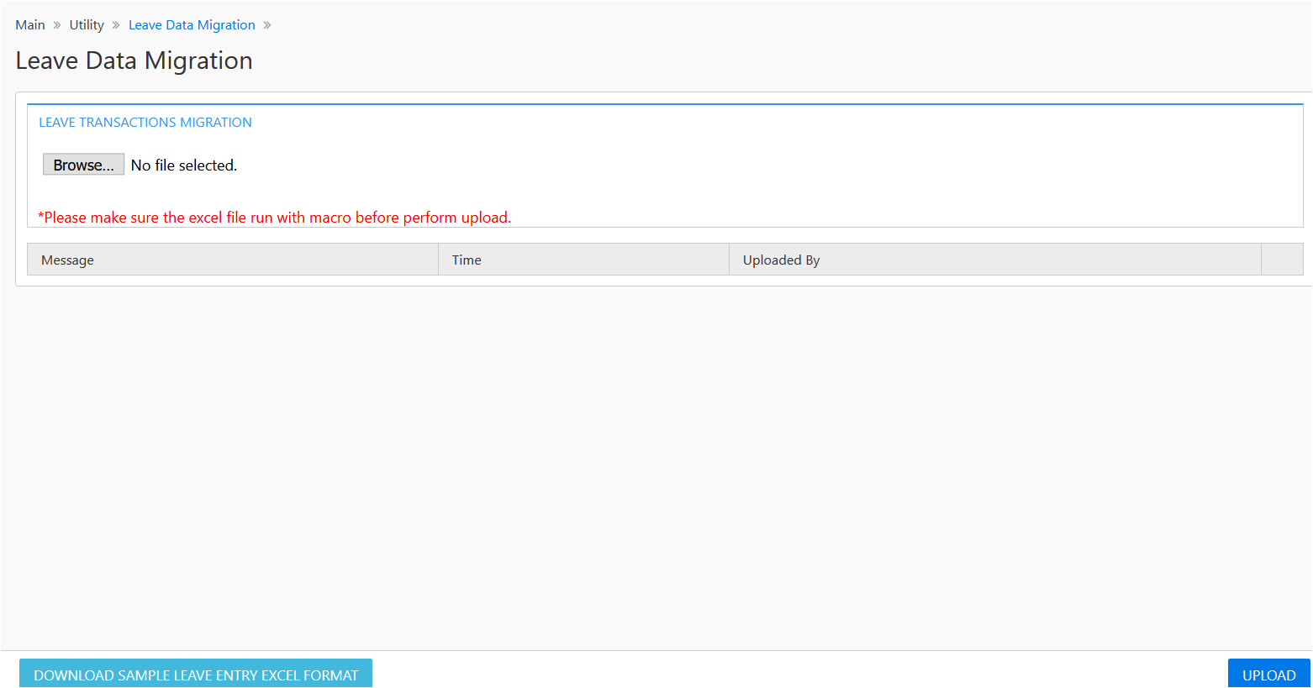Click the 'No file selected.' text
Image resolution: width=1313 pixels, height=688 pixels.
point(184,165)
